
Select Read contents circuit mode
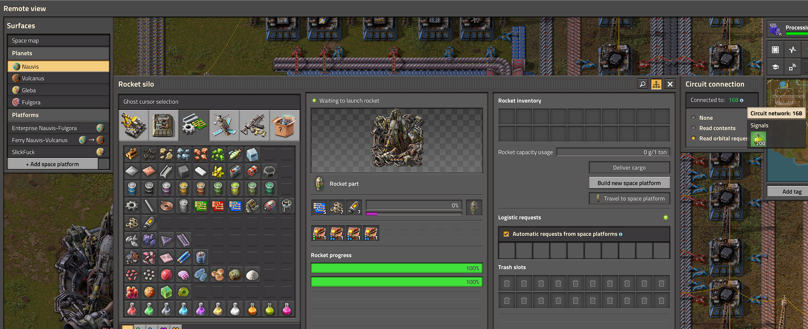coord(694,128)
